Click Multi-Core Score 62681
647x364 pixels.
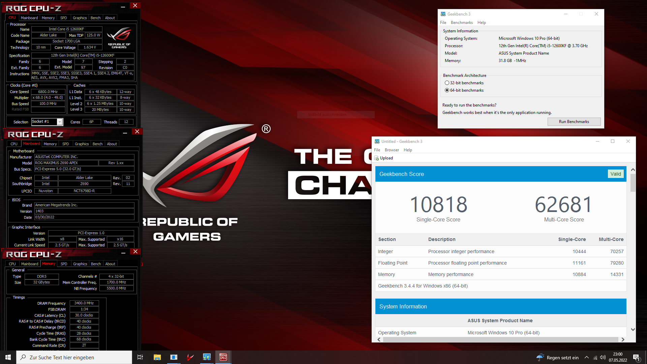click(564, 205)
